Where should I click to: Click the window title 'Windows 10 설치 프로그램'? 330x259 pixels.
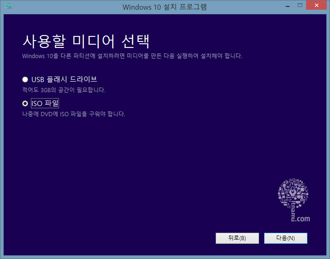[x=165, y=7]
